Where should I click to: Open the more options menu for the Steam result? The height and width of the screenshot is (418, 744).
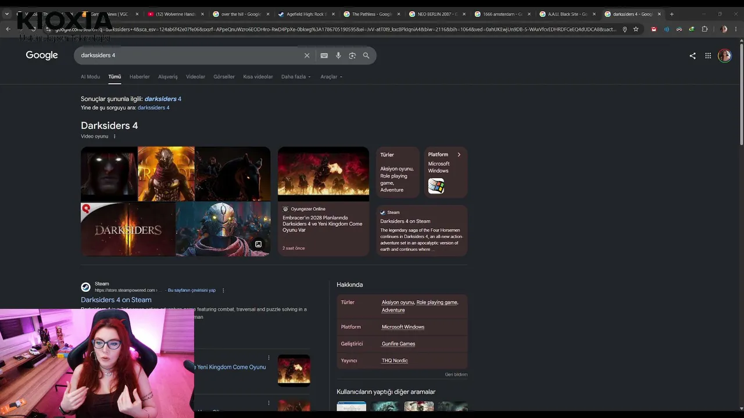[223, 290]
